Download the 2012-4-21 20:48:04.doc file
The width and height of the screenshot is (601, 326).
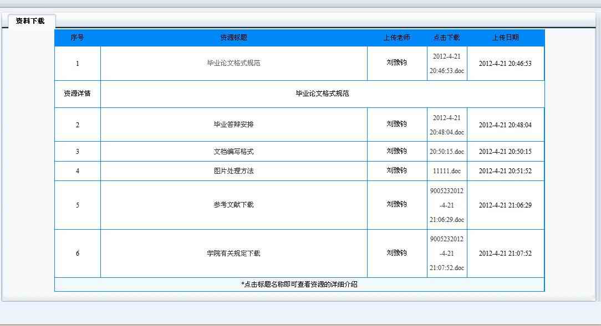[446, 125]
